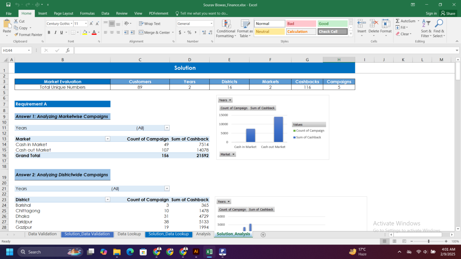
Task: Open the Insert ribbon tab
Action: tap(43, 13)
